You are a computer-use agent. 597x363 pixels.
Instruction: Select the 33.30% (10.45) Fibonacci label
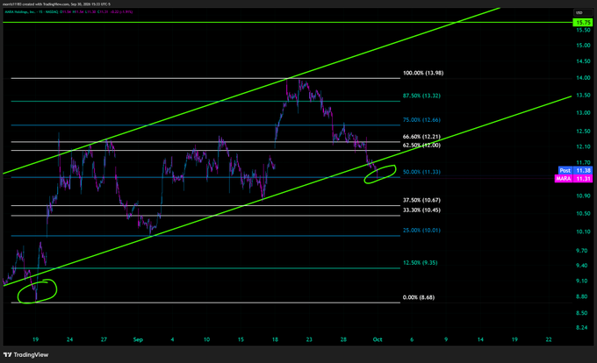421,210
